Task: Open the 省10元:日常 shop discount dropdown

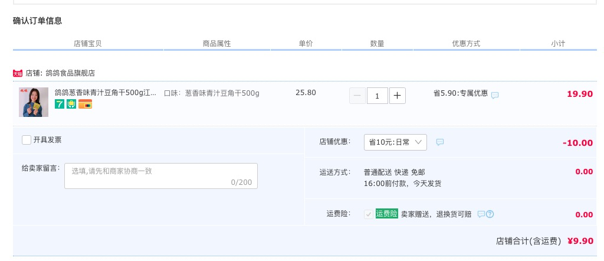Action: pyautogui.click(x=395, y=142)
